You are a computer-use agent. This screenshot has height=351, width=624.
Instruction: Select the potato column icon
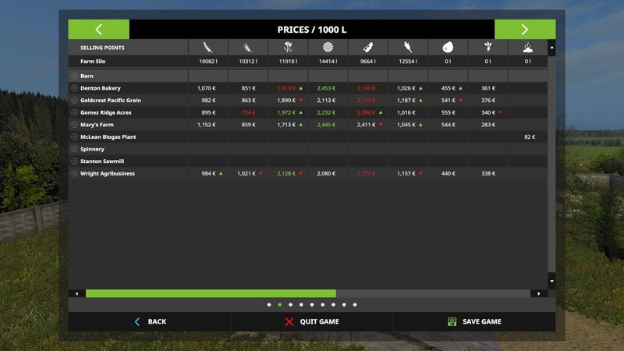pos(448,48)
